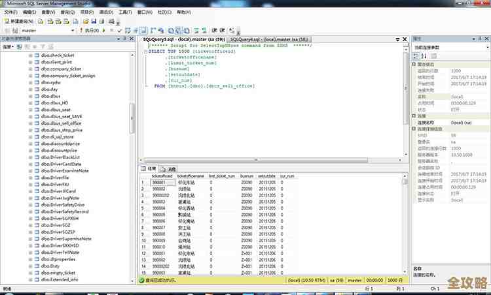
Task: Click the open file folder icon in toolbar
Action: coord(86,22)
